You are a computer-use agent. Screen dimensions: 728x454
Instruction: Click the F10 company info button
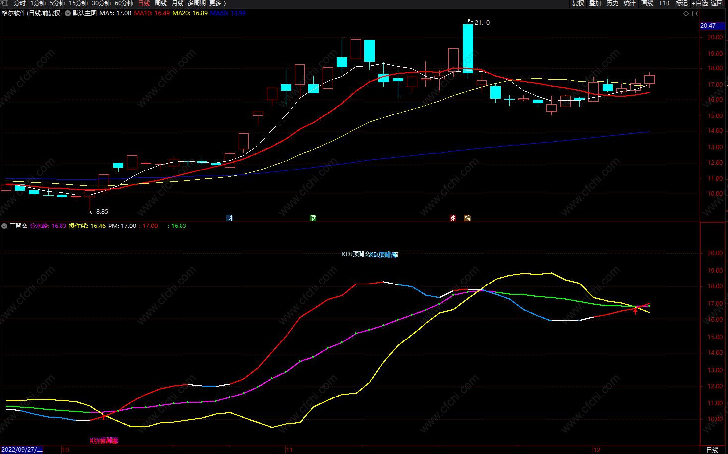tap(665, 3)
